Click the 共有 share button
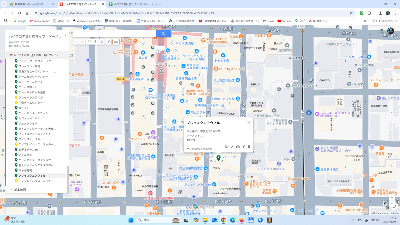400x225 pixels. pyautogui.click(x=36, y=55)
